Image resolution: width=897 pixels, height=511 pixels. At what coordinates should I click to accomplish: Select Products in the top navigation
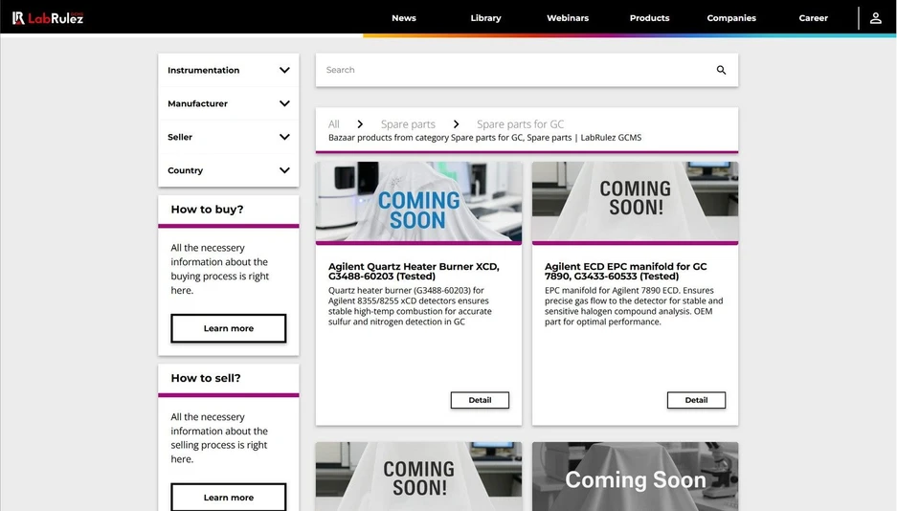649,18
